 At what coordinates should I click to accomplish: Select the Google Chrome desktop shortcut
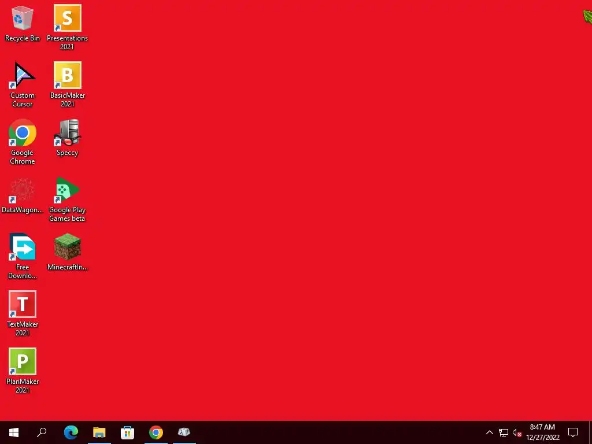[x=23, y=142]
